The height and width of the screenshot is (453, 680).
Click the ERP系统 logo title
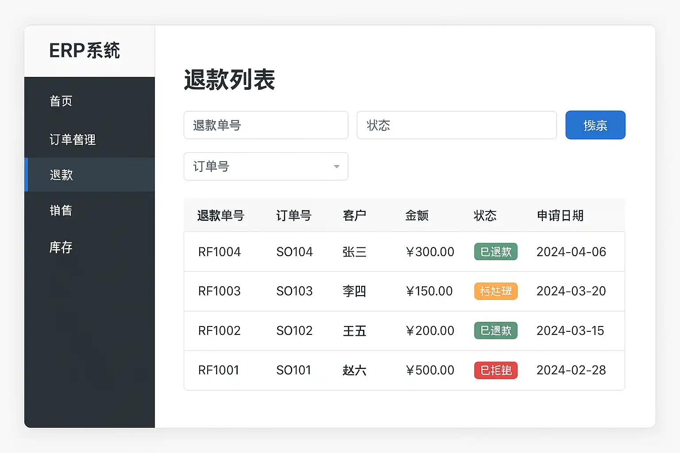tap(85, 50)
